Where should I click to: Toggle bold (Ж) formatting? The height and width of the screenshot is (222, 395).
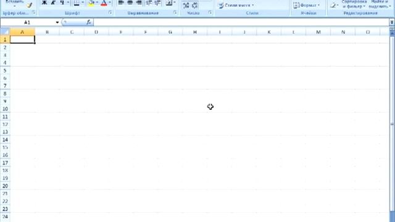44,2
